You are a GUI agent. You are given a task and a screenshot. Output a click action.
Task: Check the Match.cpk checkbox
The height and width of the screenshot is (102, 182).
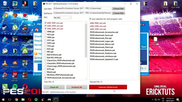click(45, 72)
